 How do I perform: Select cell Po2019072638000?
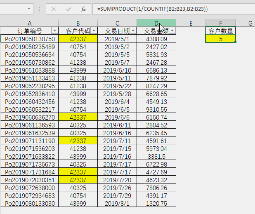(x=30, y=188)
